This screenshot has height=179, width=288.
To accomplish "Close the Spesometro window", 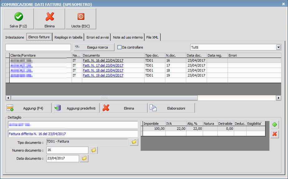I will [283, 4].
